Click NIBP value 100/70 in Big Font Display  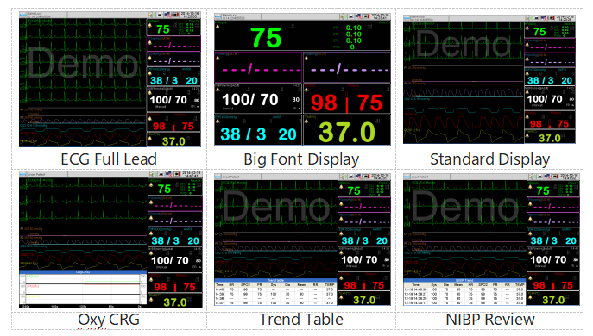(x=250, y=100)
